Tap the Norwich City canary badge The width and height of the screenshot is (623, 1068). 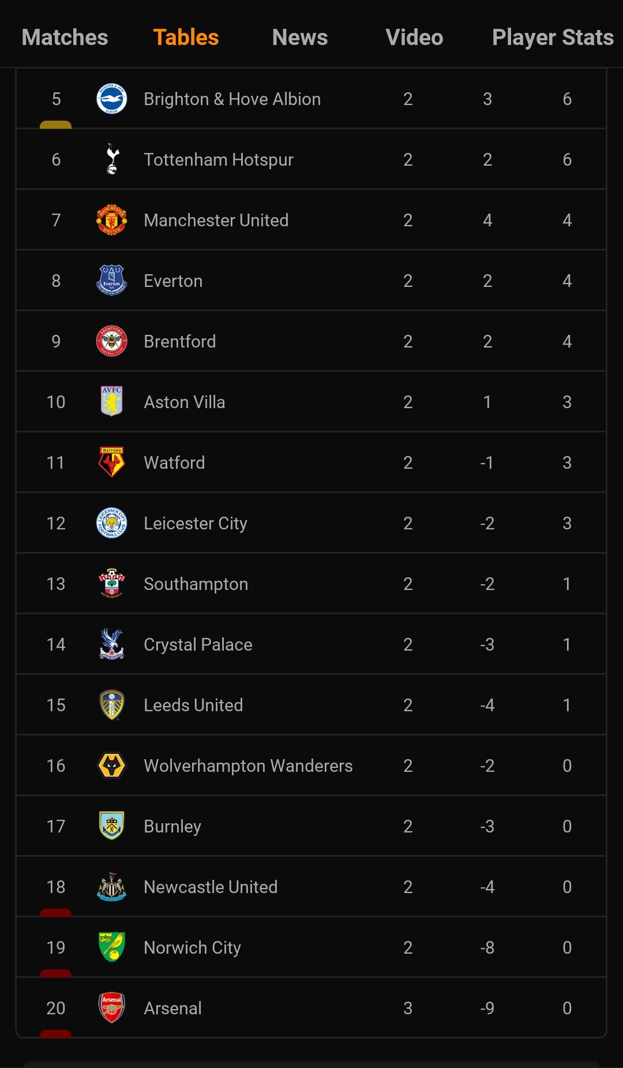[x=112, y=947]
